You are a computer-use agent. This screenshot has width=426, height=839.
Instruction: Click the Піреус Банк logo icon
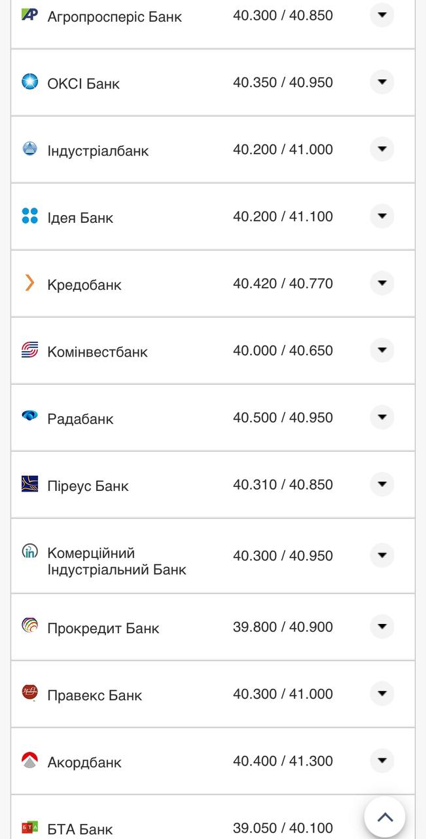click(x=29, y=484)
